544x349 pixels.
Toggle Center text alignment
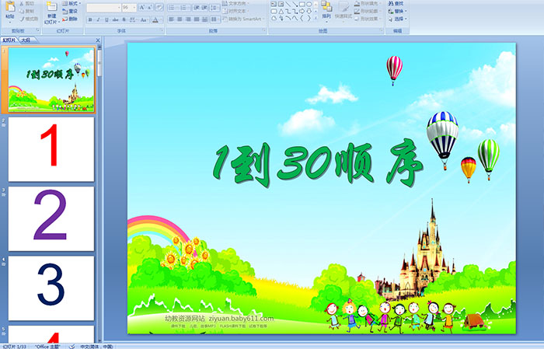(x=180, y=19)
